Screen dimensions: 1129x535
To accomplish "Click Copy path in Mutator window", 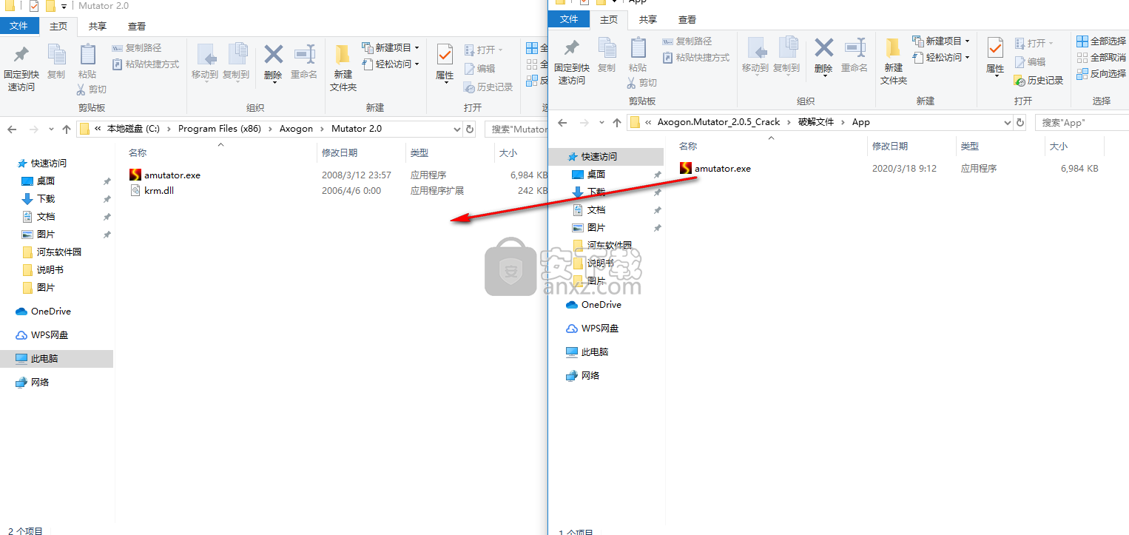I will 136,48.
